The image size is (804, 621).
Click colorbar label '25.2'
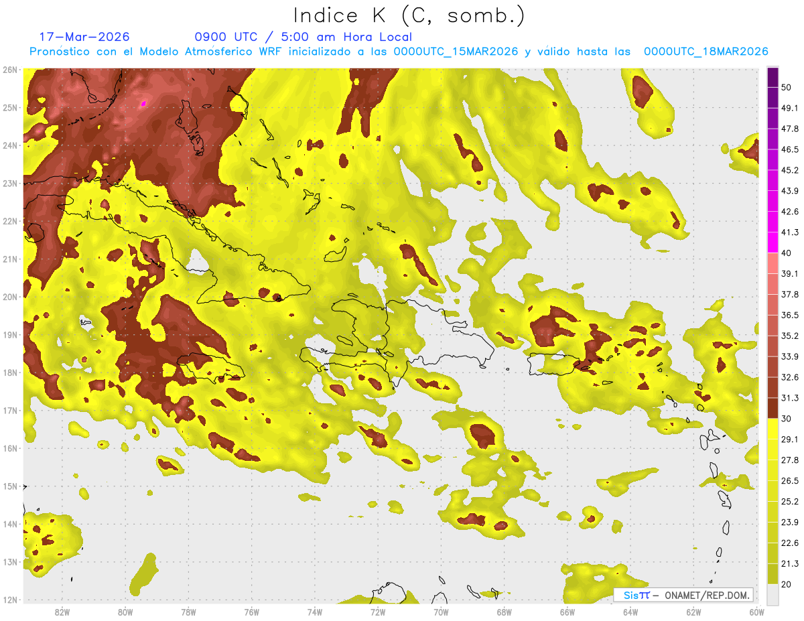point(790,501)
